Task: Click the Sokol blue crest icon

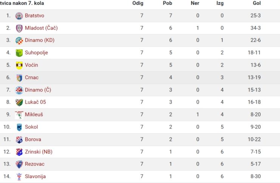Action: 19,127
